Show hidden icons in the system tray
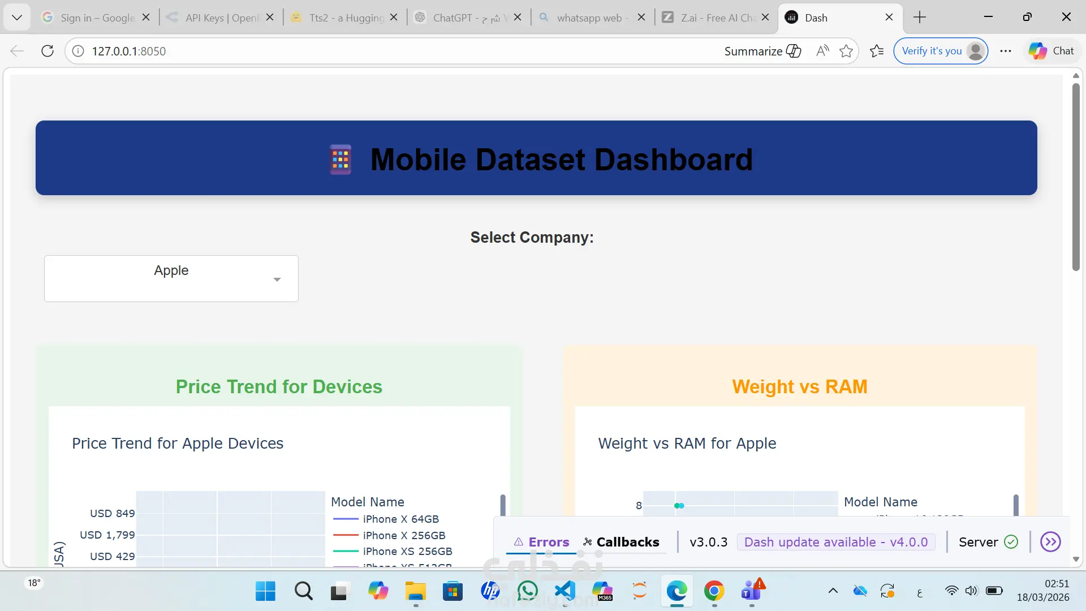 coord(833,591)
